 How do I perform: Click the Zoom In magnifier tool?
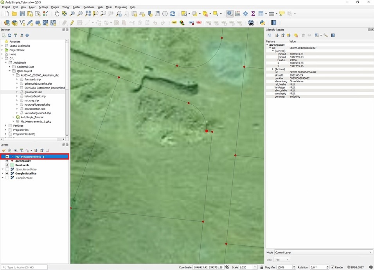(73, 14)
